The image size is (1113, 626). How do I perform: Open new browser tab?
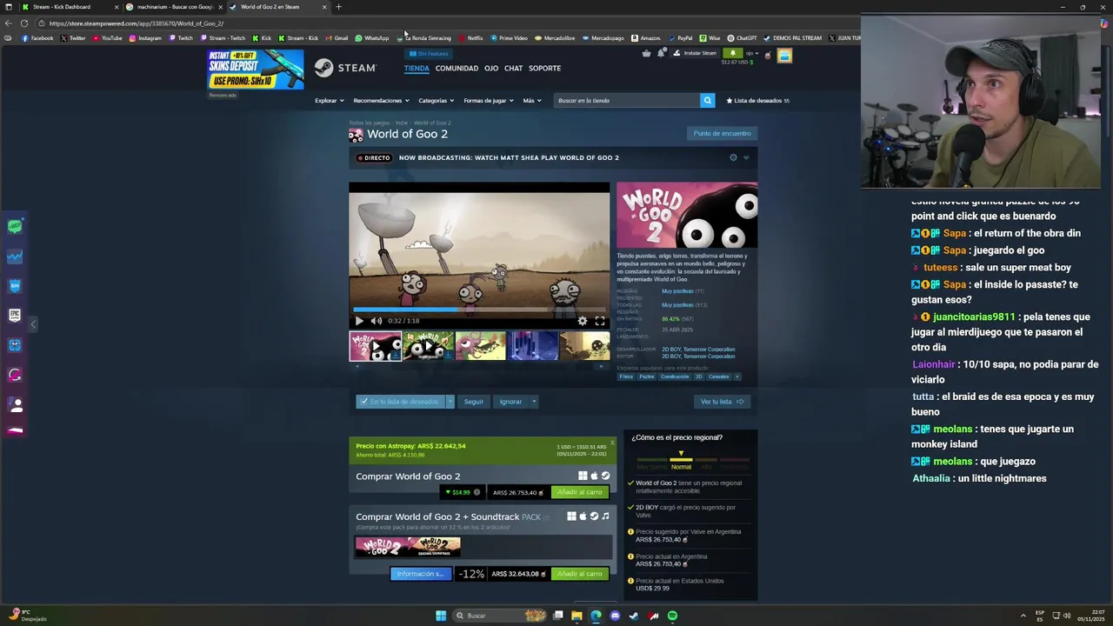(338, 7)
